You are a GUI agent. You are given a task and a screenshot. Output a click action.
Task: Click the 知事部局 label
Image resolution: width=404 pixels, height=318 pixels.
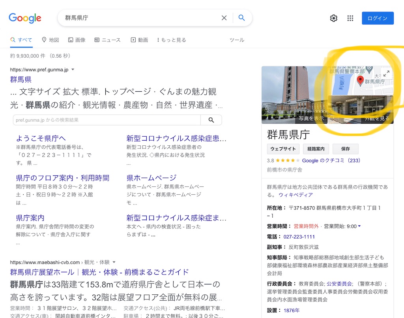[279, 258]
